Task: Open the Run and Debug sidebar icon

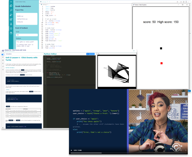Action: pyautogui.click(x=11, y=15)
